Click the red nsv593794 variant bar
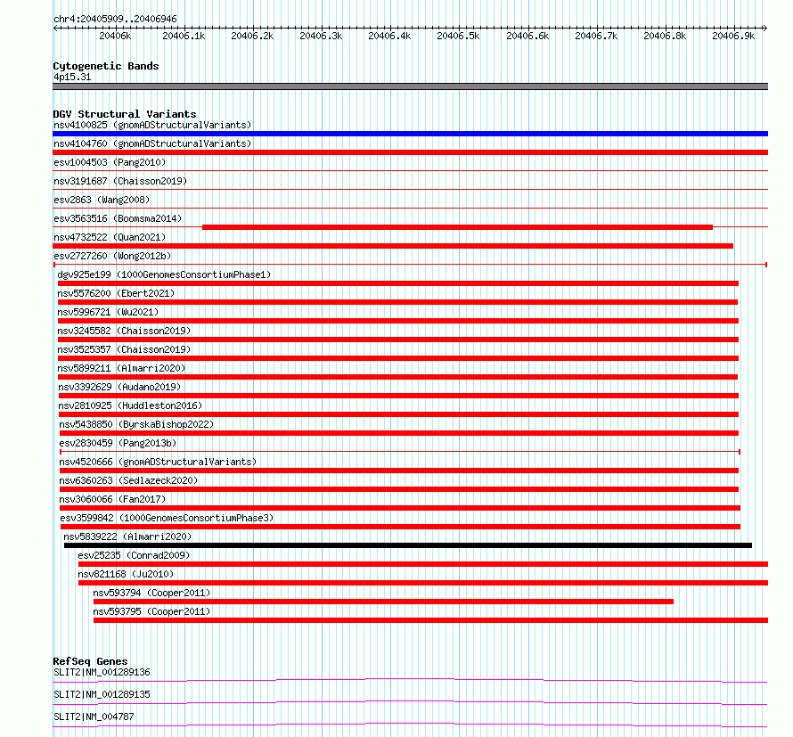793x737 pixels. [x=383, y=602]
